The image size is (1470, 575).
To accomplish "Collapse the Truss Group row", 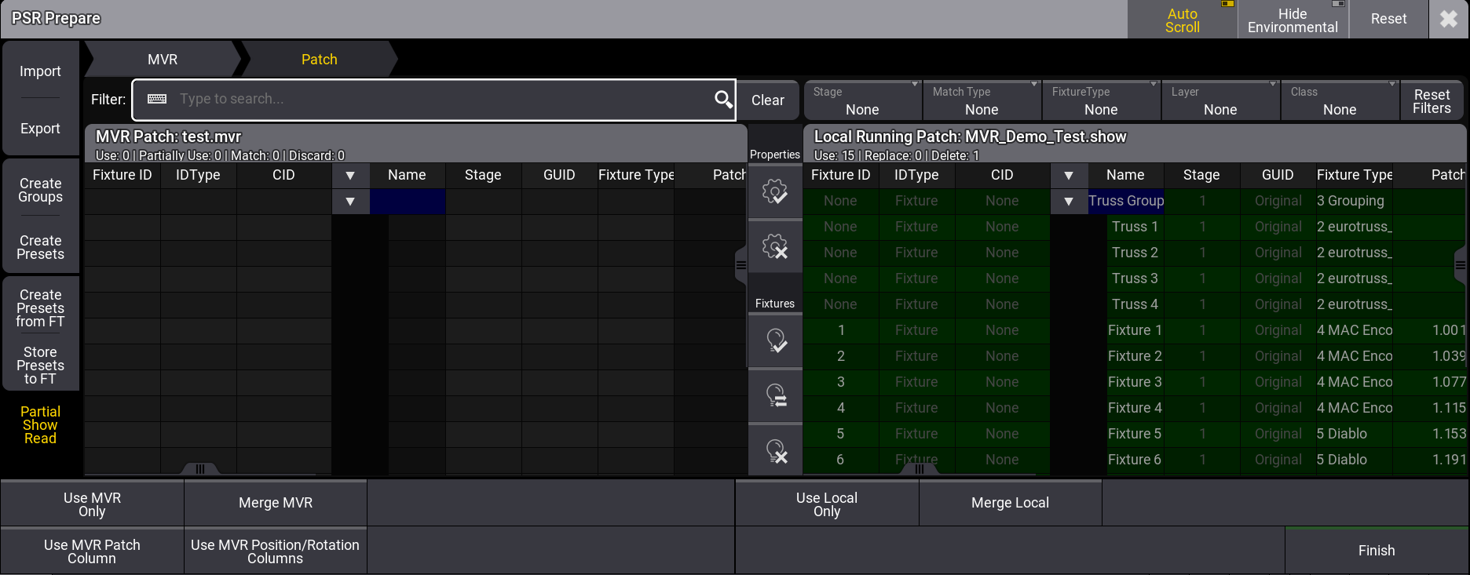I will pyautogui.click(x=1069, y=202).
